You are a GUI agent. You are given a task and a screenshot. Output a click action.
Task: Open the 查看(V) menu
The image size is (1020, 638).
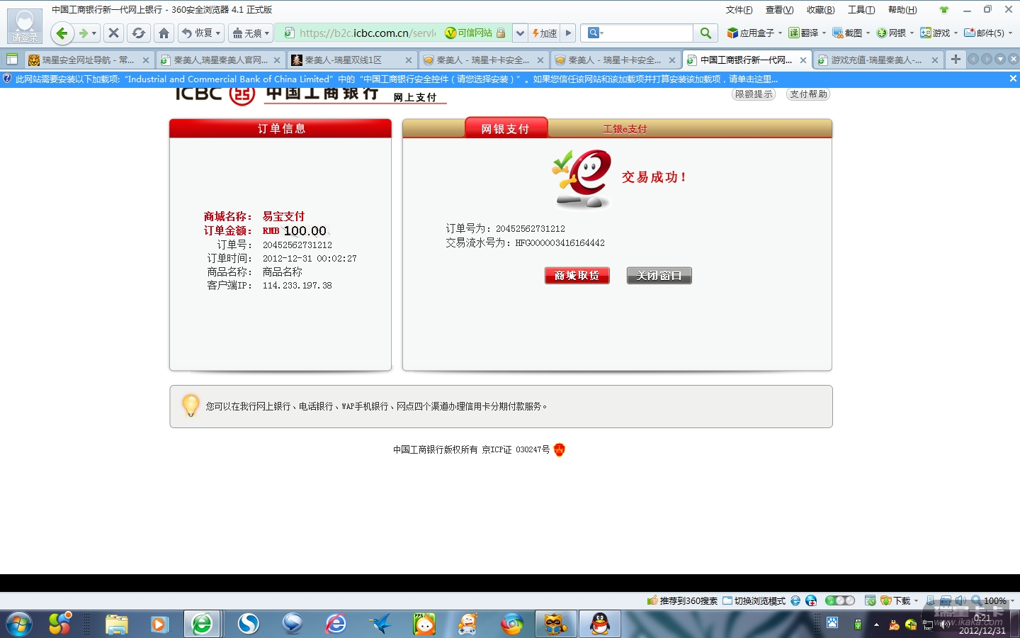tap(779, 10)
